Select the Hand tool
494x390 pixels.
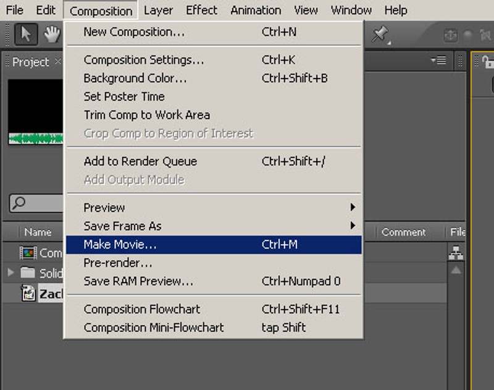(x=51, y=35)
